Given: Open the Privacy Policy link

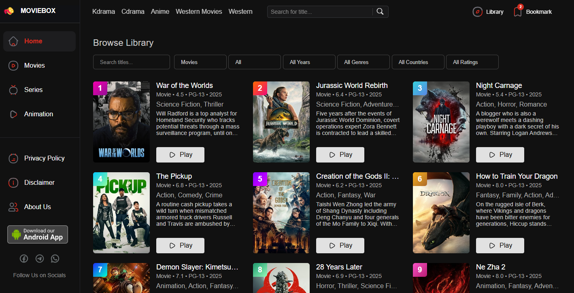Looking at the screenshot, I should coord(44,158).
